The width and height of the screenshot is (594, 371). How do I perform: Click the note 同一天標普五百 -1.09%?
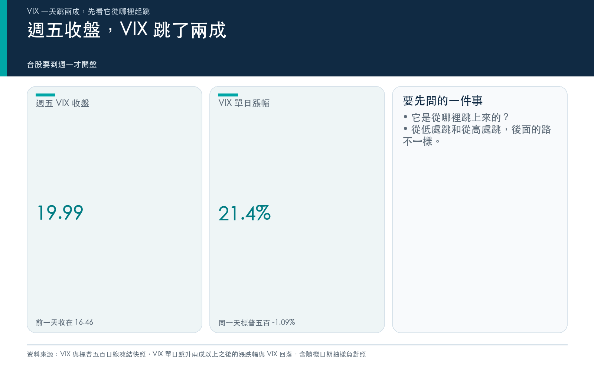tap(257, 322)
